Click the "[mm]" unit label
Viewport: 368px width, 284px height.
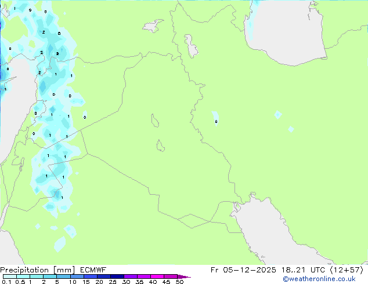(x=64, y=270)
